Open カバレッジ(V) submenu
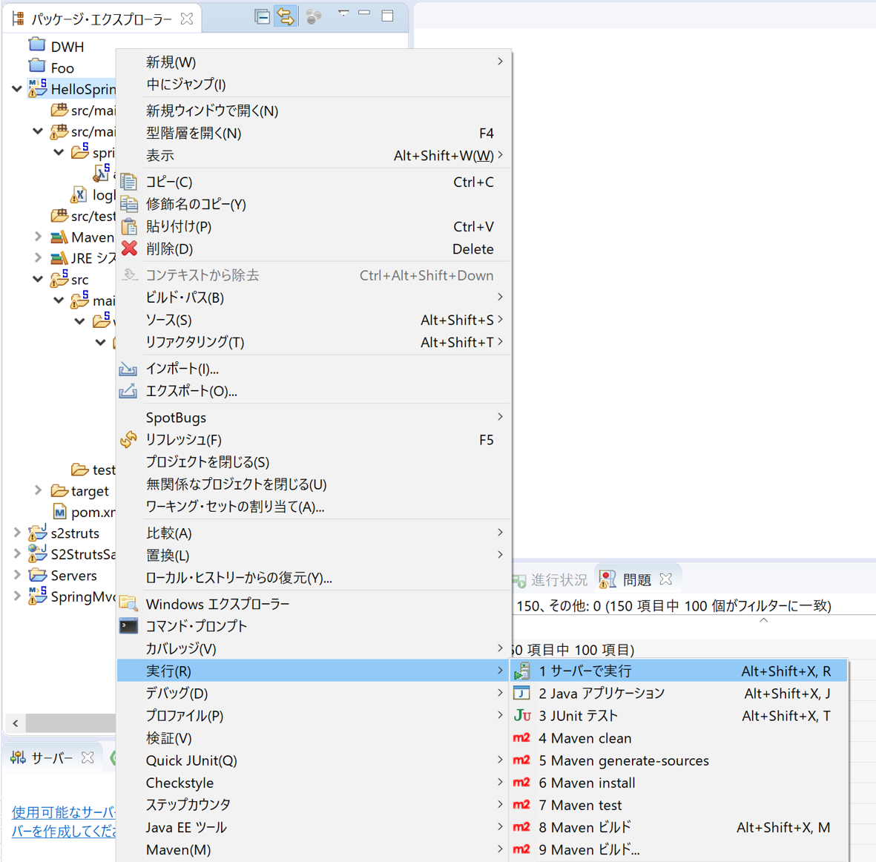This screenshot has height=862, width=876. 314,648
